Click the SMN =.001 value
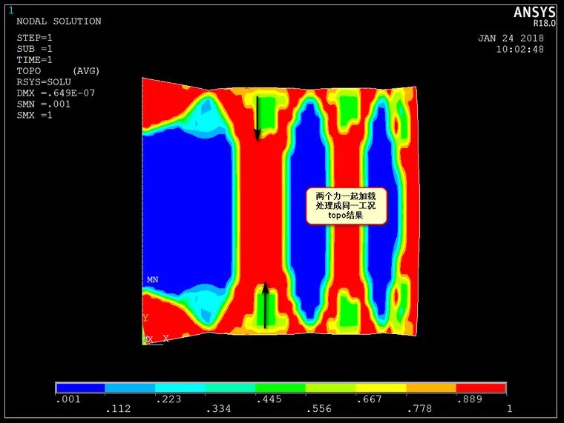This screenshot has width=564, height=423. (44, 104)
